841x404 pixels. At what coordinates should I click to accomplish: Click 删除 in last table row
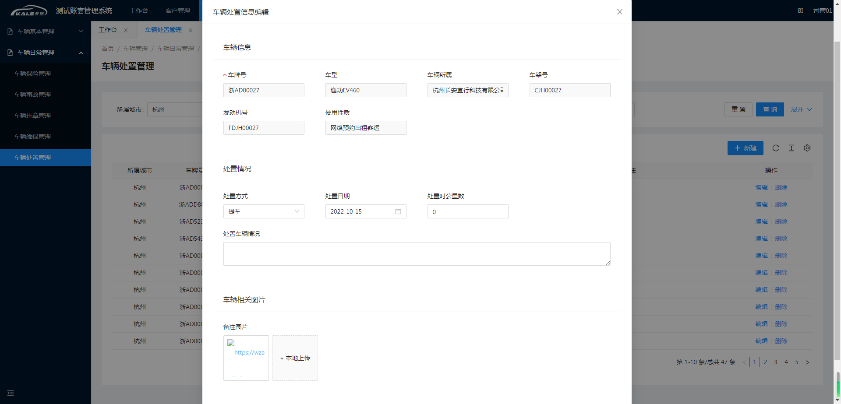[x=781, y=341]
